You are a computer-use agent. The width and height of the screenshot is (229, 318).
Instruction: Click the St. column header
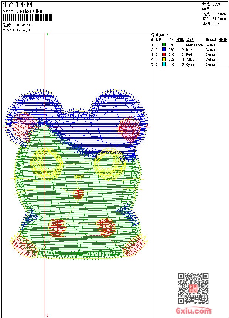click(x=172, y=40)
